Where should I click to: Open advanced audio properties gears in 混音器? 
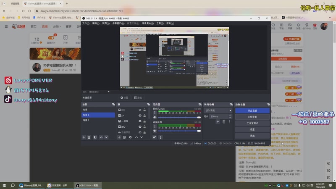(154, 137)
